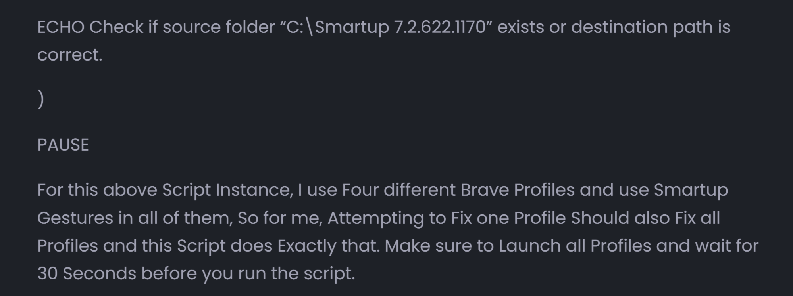This screenshot has height=296, width=793.
Task: Click the word Check after ECHO
Action: (116, 27)
